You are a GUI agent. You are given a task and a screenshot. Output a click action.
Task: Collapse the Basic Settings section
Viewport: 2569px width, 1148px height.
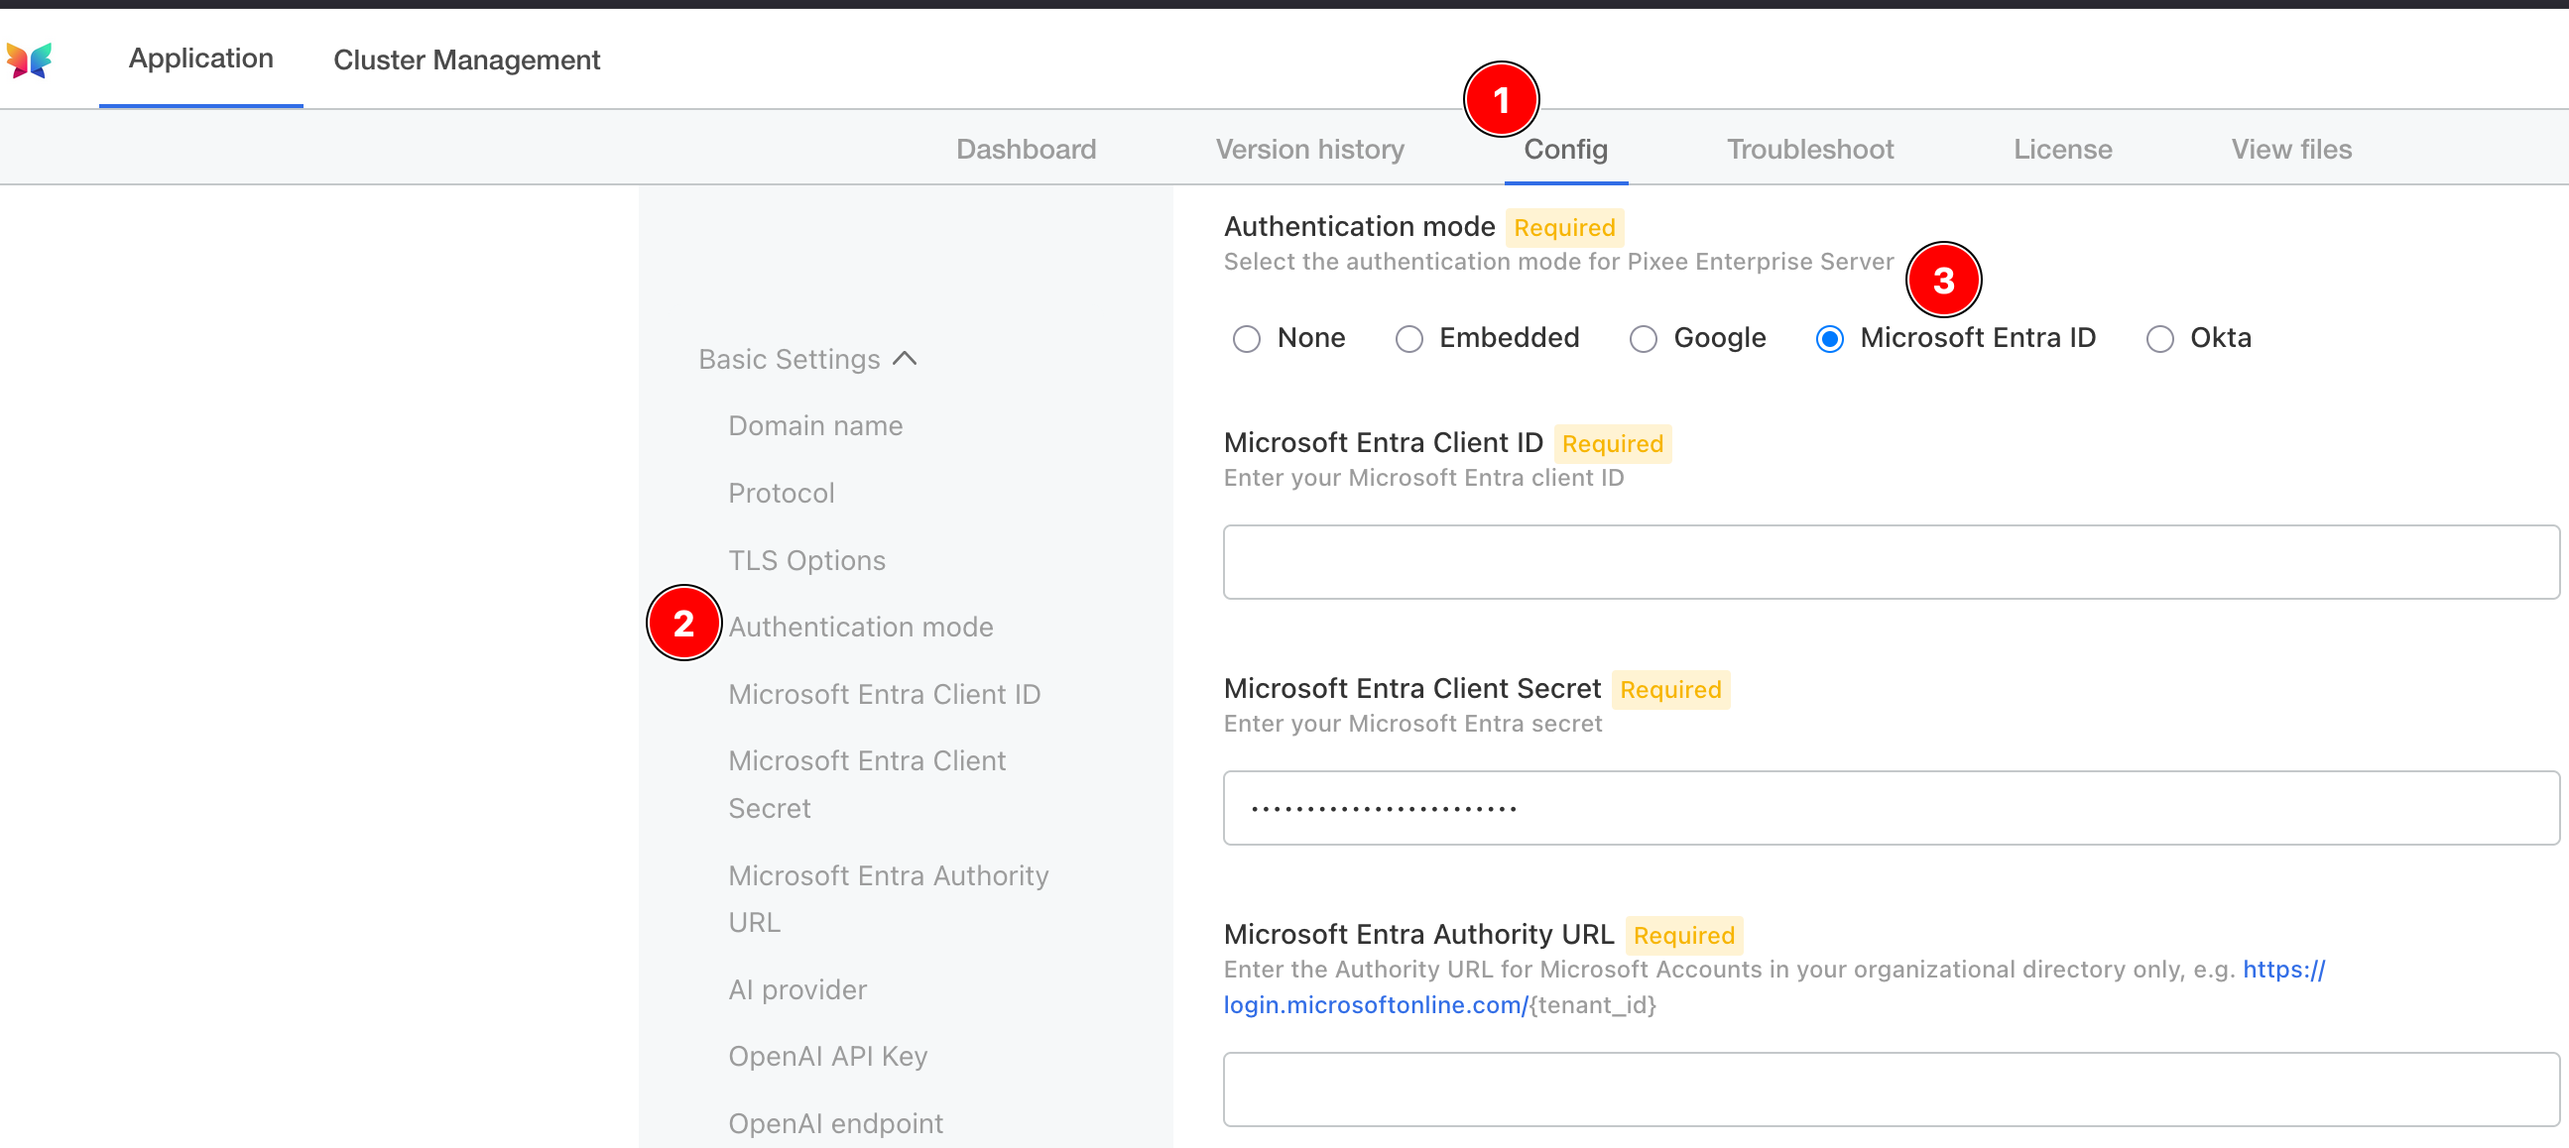click(x=906, y=359)
